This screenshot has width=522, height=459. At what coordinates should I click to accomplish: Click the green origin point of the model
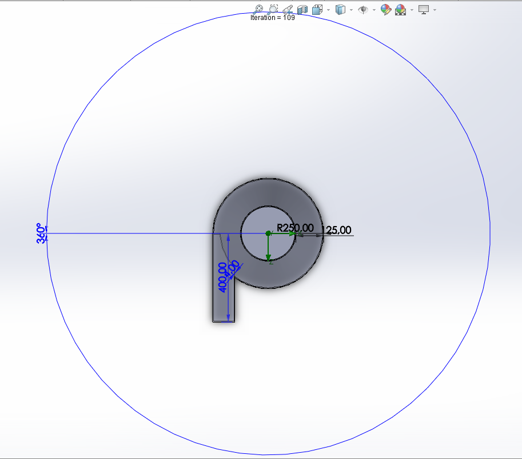coord(268,232)
